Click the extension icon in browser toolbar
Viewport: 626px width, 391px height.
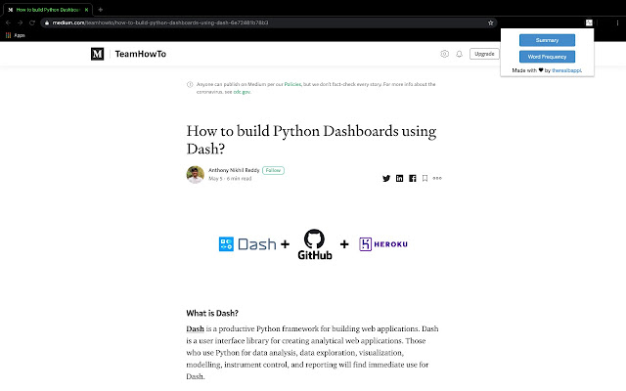(x=589, y=22)
